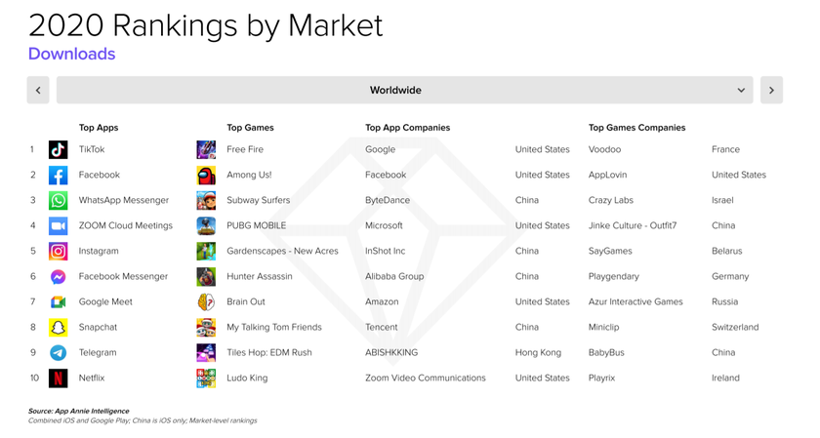Click the Subway Surfers game icon

pyautogui.click(x=206, y=201)
